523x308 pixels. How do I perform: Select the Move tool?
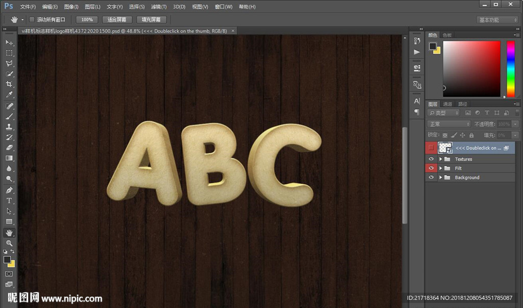(9, 42)
